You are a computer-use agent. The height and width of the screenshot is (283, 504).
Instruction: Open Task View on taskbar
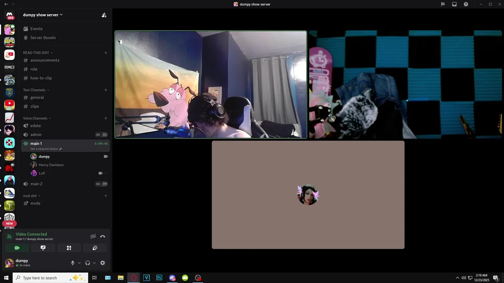tap(94, 278)
